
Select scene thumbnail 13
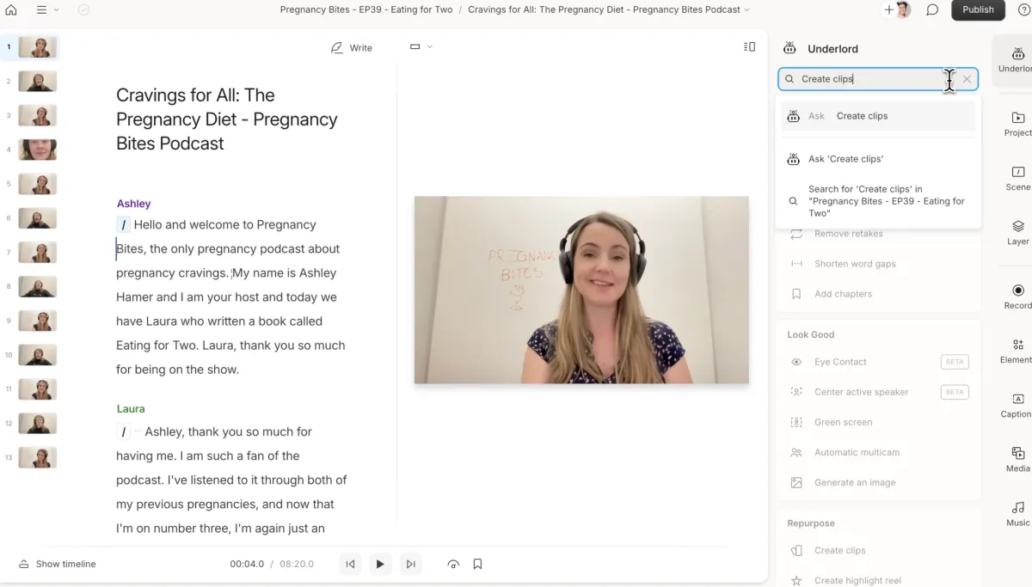[38, 457]
